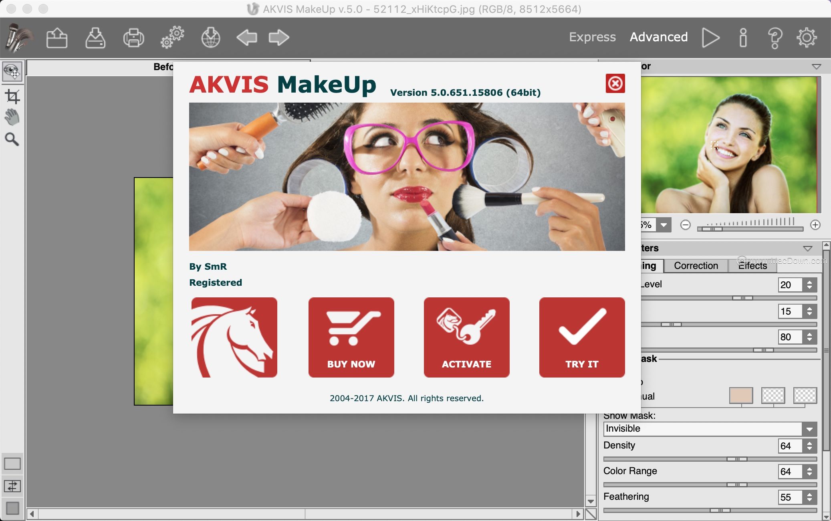Click the Level slider track
The width and height of the screenshot is (831, 521).
coord(729,298)
